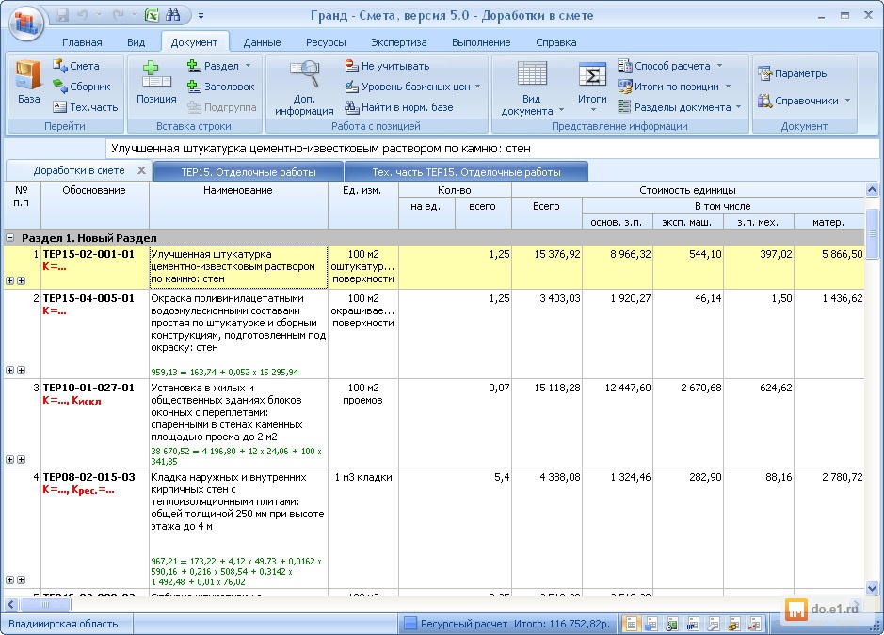884x635 pixels.
Task: Click the Excel export icon in quick access toolbar
Action: point(152,15)
